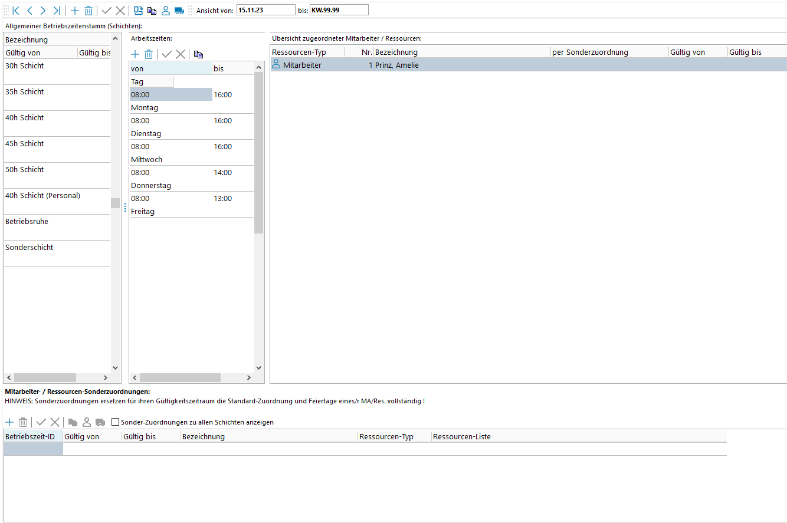Delete shift using top toolbar trash icon
Viewport: 787px width, 523px height.
point(88,10)
